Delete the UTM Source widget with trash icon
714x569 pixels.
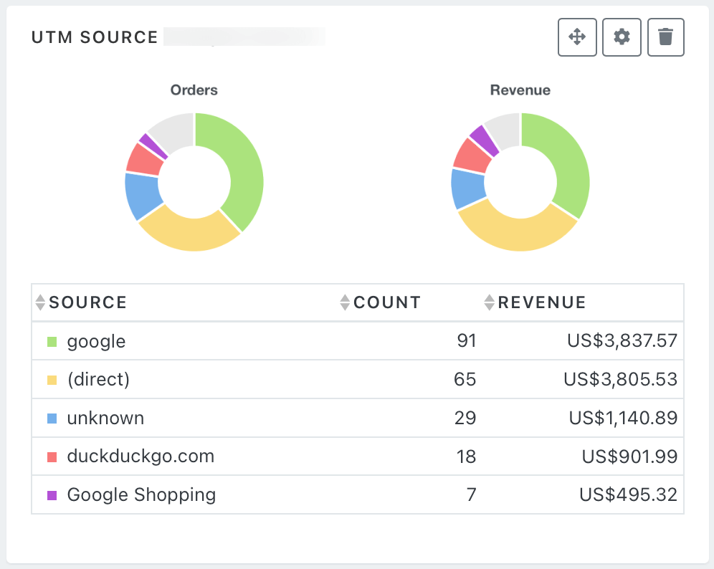coord(666,37)
